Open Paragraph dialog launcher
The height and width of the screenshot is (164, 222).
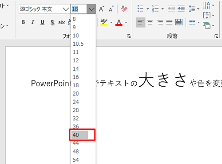(x=216, y=36)
